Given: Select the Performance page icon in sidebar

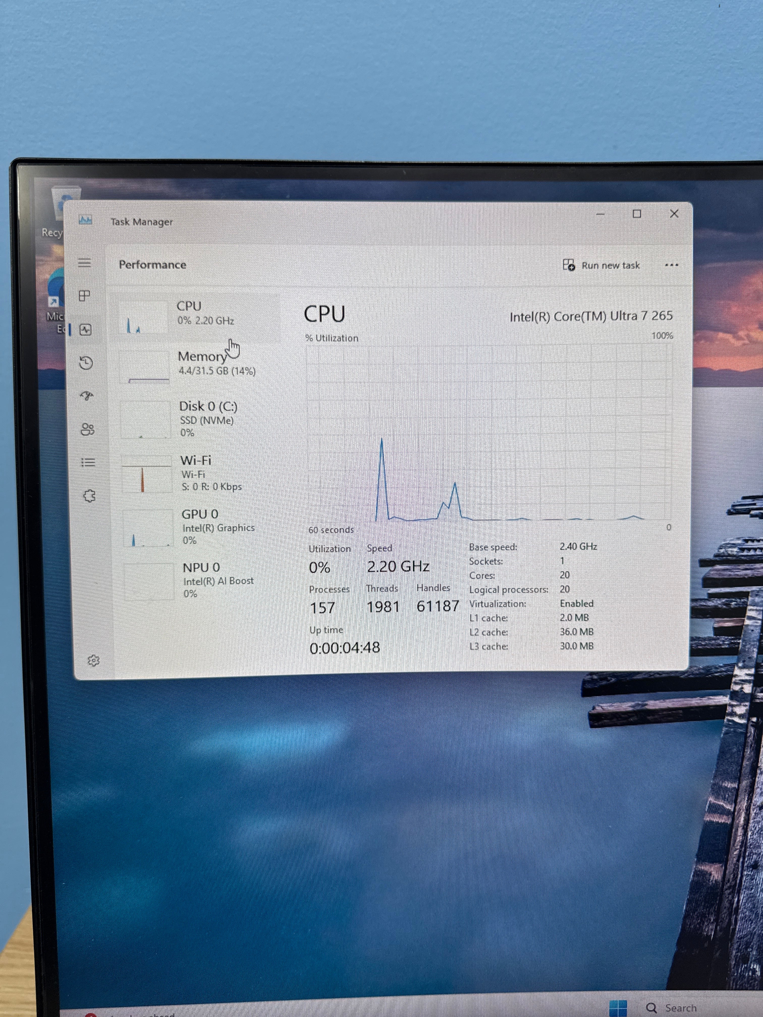Looking at the screenshot, I should tap(86, 330).
